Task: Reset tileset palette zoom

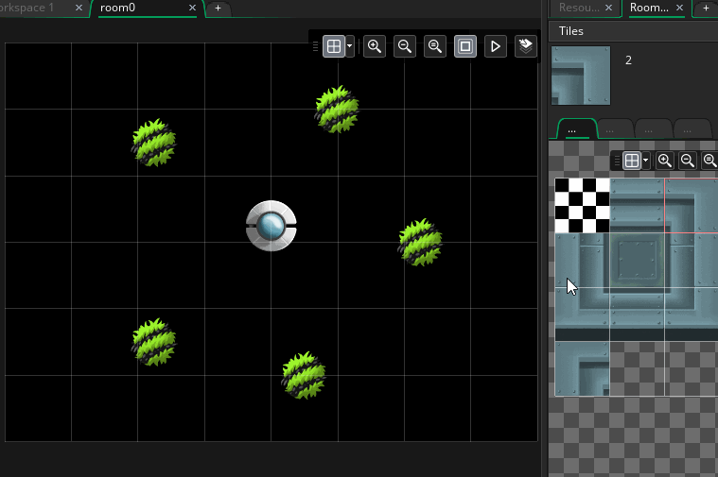Action: [x=709, y=161]
